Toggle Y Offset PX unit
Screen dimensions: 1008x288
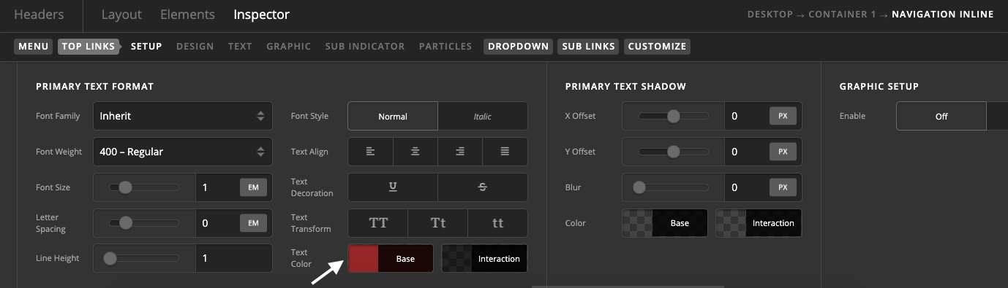click(783, 152)
